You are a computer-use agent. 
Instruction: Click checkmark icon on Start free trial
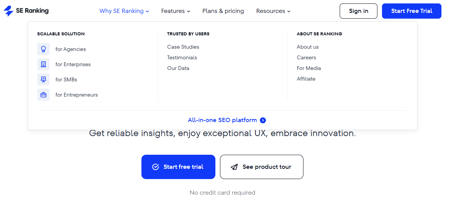pyautogui.click(x=156, y=167)
